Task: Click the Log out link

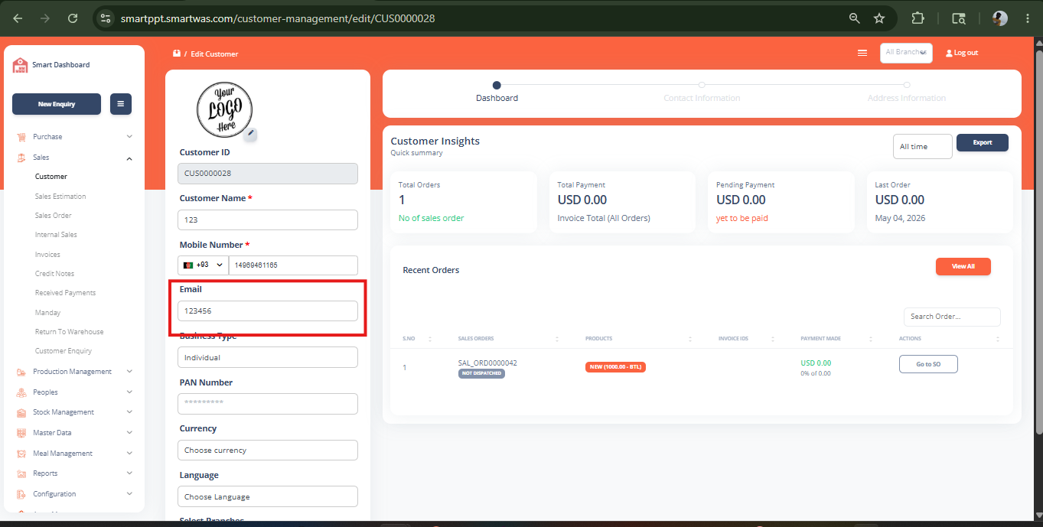Action: coord(962,53)
